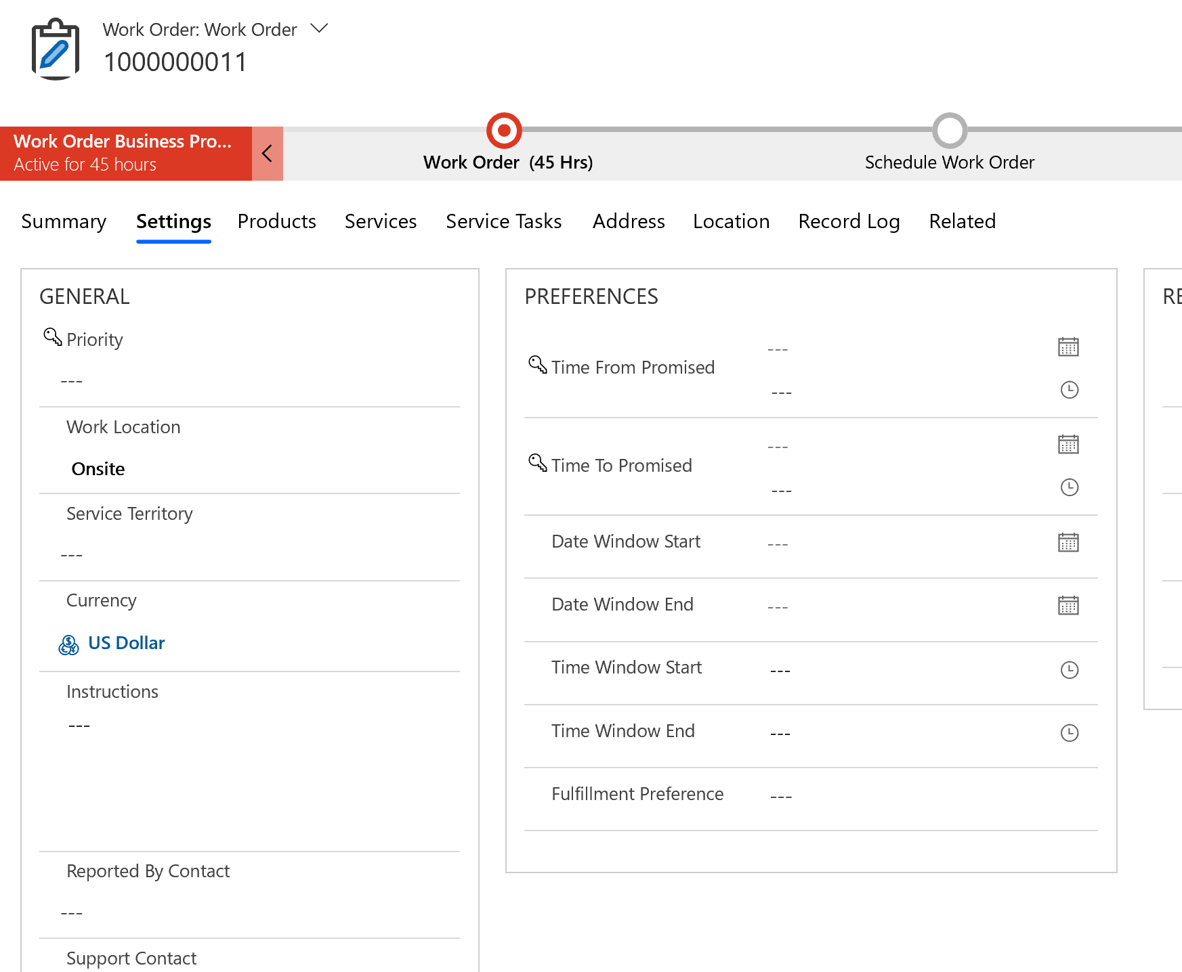Open the Work Order form selector dropdown

pos(318,28)
